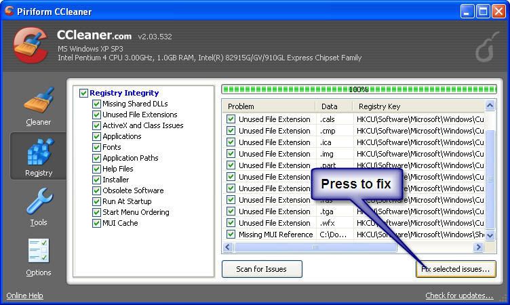Click the results list scroll up arrow

point(490,106)
